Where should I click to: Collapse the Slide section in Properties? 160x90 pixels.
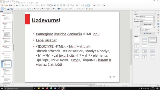(x=134, y=14)
